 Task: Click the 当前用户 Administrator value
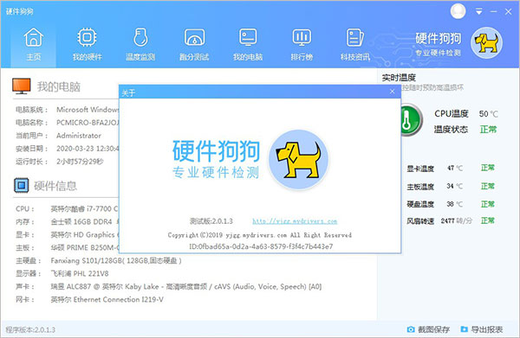(79, 136)
